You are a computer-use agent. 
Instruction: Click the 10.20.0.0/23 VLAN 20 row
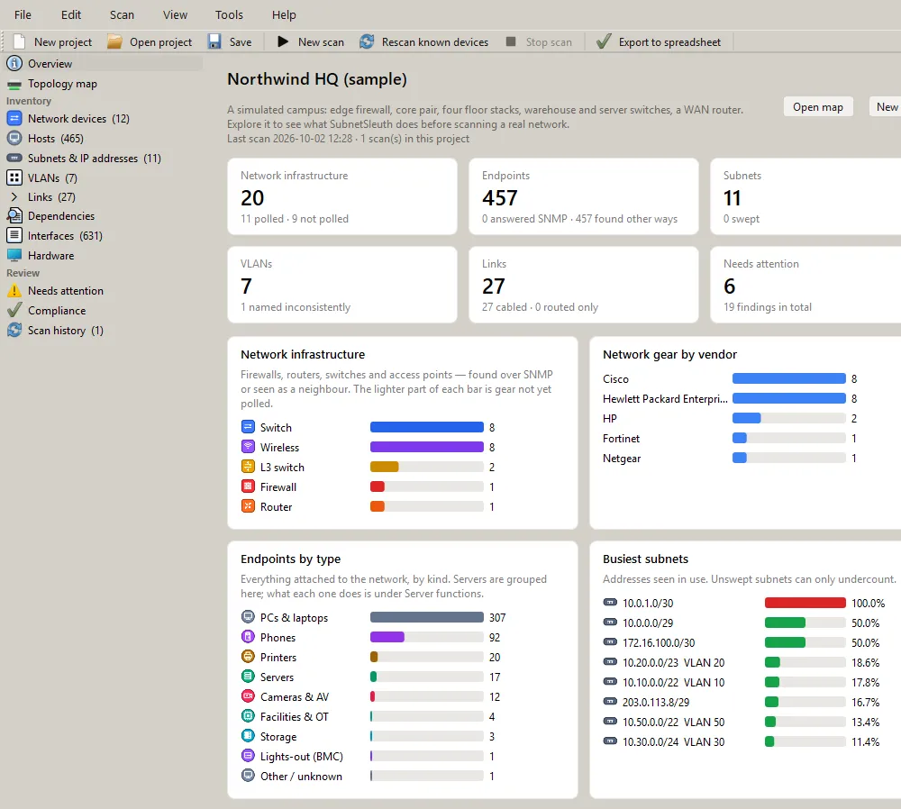(x=743, y=662)
